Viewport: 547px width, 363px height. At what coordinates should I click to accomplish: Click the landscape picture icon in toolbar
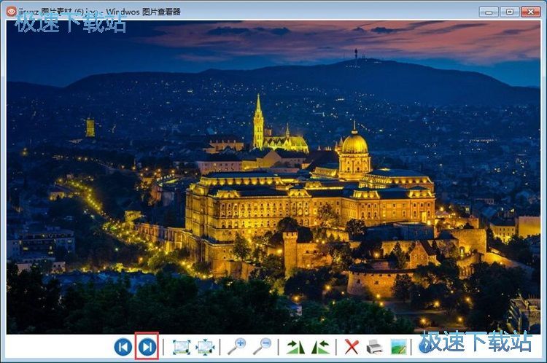398,347
